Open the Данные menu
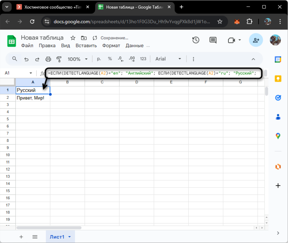The height and width of the screenshot is (243, 288). click(134, 46)
